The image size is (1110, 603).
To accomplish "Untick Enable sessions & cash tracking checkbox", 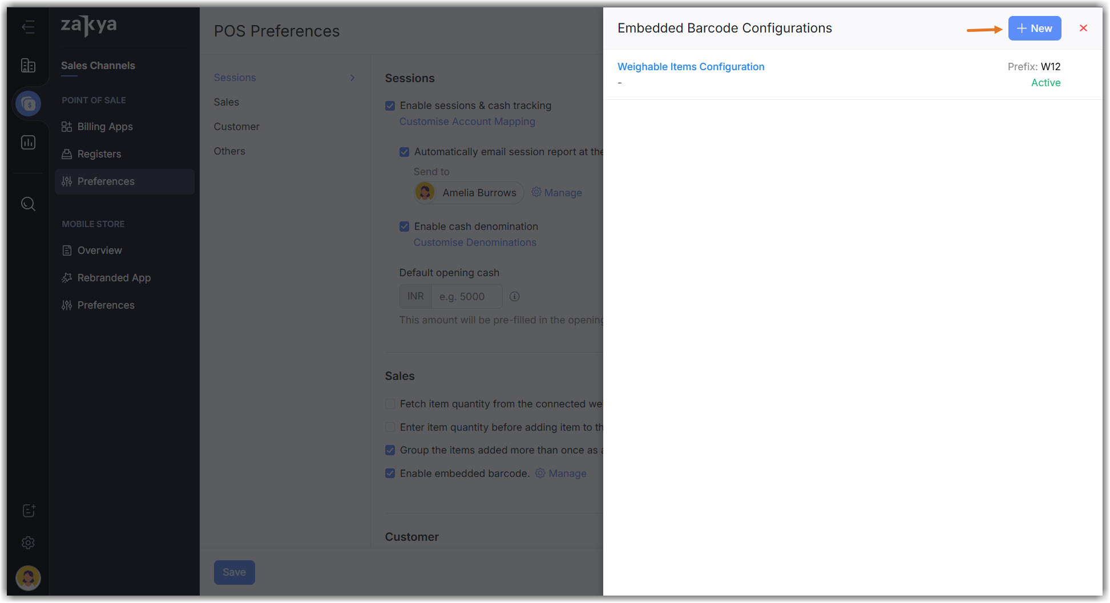I will click(390, 106).
